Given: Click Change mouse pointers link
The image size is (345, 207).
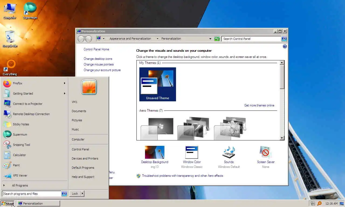Looking at the screenshot, I should pos(99,64).
